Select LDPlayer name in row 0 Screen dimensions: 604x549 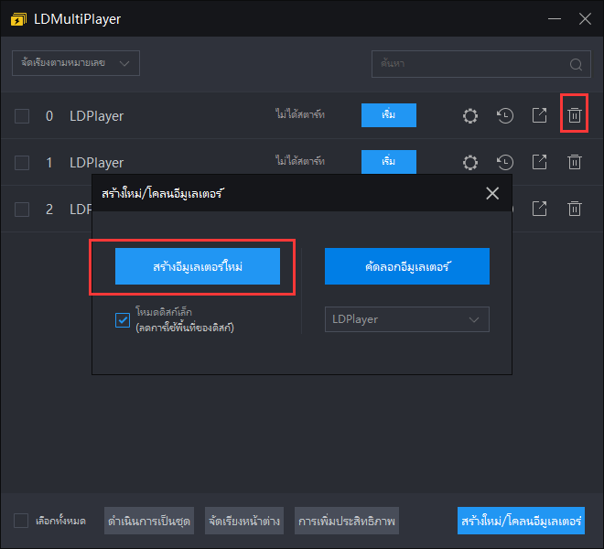(x=96, y=116)
